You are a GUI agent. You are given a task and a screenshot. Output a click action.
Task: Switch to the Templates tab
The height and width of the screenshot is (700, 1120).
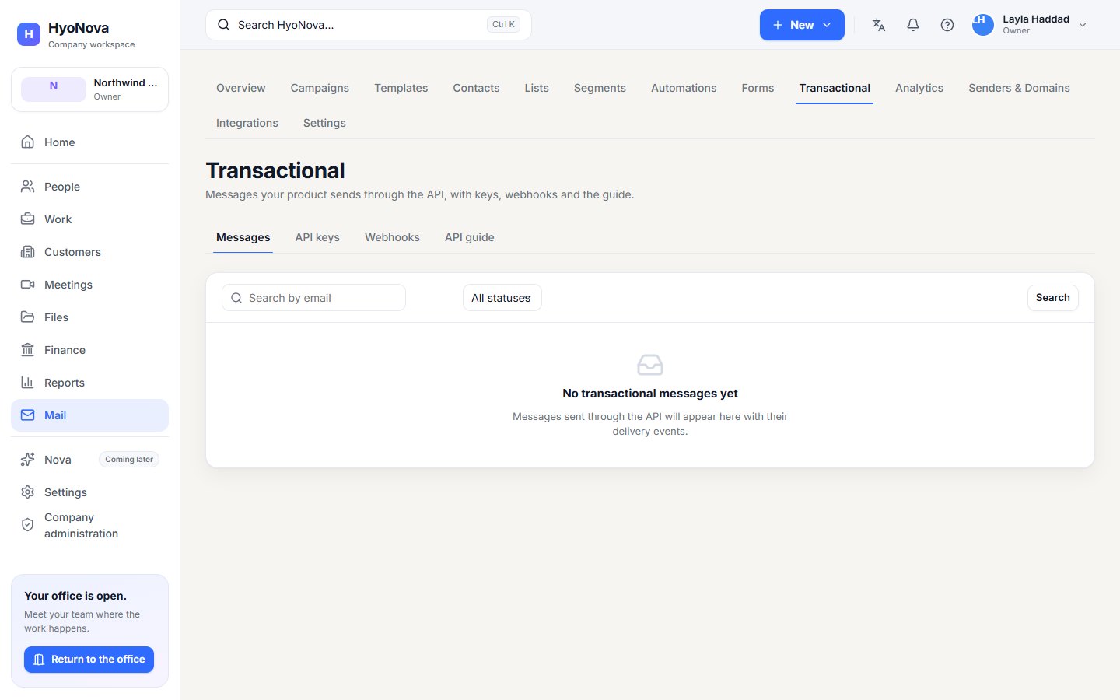pos(401,88)
